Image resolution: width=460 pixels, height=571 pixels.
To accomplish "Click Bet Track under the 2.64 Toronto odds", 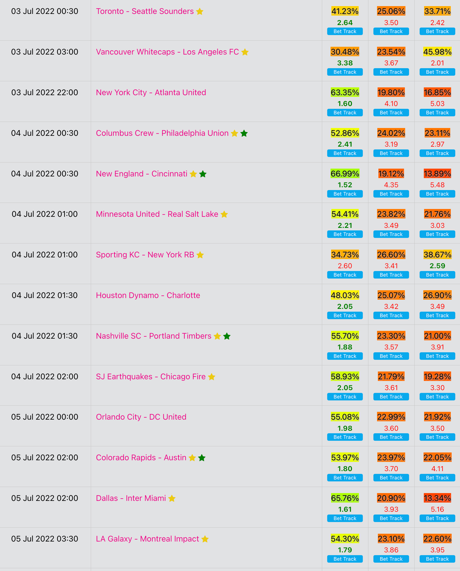I will (x=345, y=31).
